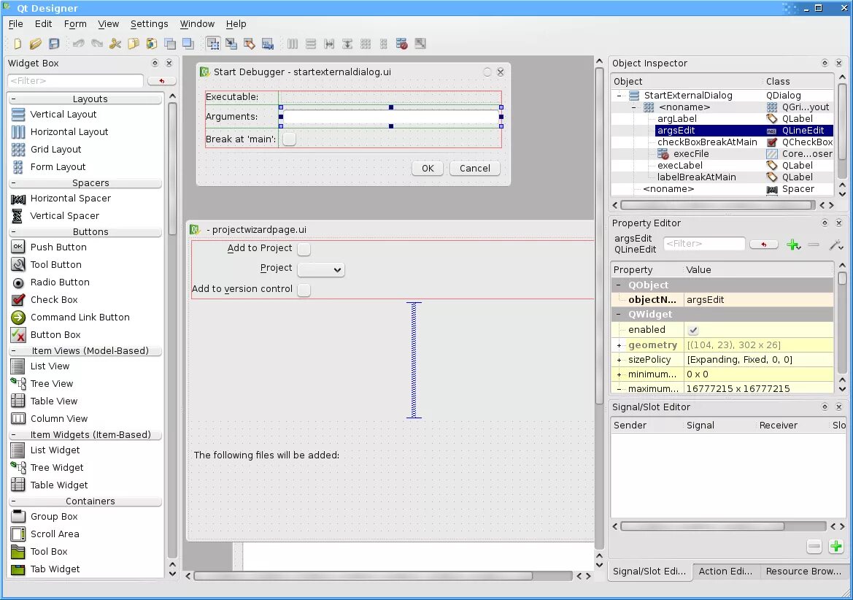Remove selected signal/slot connection
This screenshot has height=600, width=853.
point(814,546)
